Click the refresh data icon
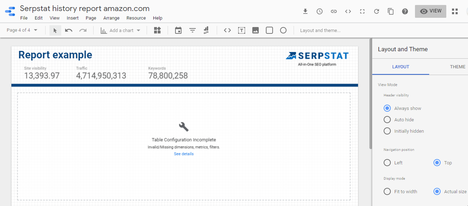 377,11
